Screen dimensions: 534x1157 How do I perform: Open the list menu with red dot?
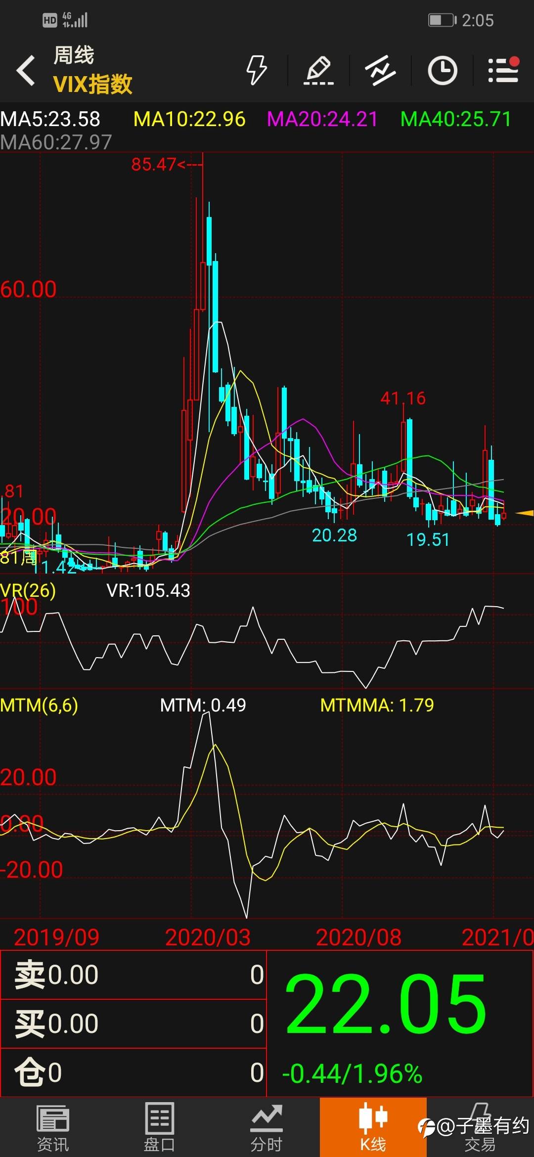503,70
